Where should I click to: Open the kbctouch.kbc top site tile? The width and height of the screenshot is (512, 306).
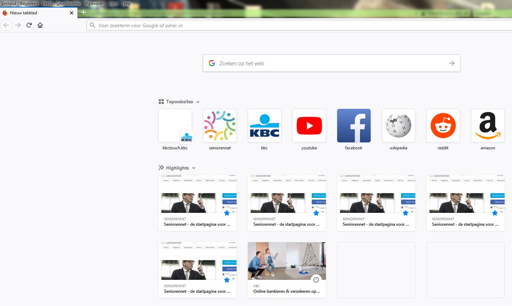tap(175, 126)
